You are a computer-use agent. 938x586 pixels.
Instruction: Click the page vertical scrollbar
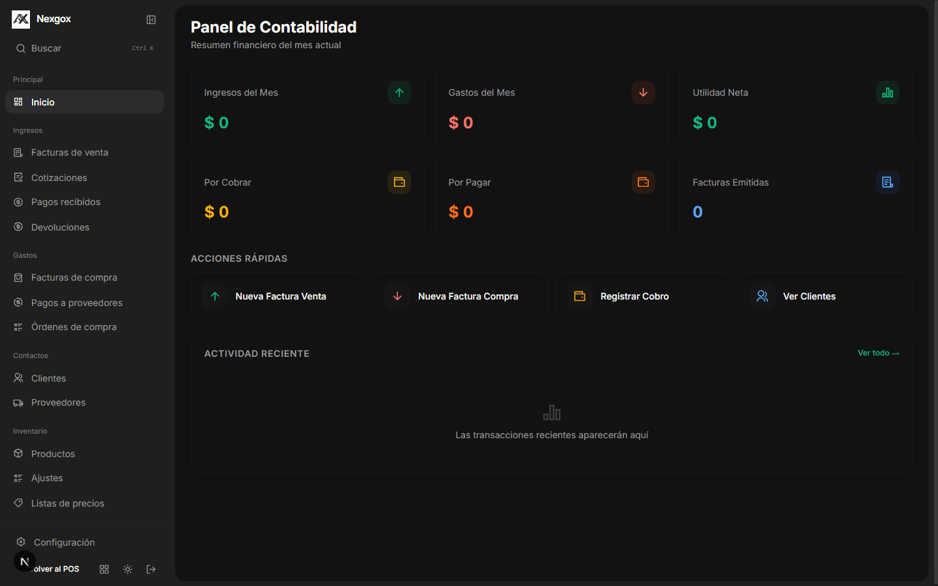pos(935,293)
